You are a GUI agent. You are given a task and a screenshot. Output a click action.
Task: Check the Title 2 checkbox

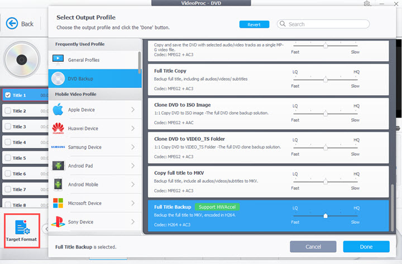pyautogui.click(x=8, y=111)
